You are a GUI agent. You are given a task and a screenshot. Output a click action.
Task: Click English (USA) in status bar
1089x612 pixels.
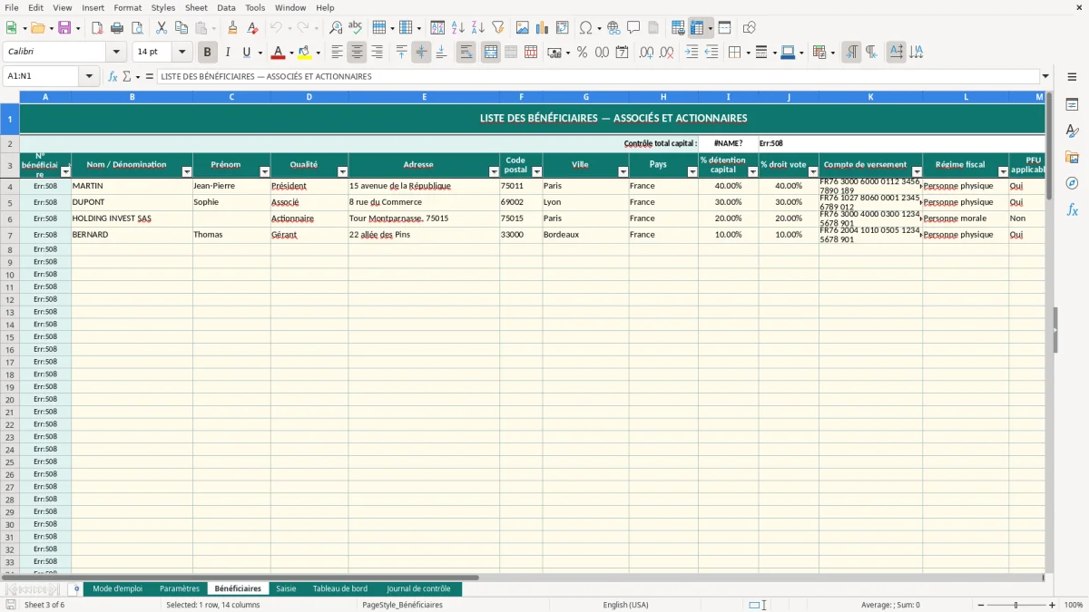pyautogui.click(x=626, y=605)
